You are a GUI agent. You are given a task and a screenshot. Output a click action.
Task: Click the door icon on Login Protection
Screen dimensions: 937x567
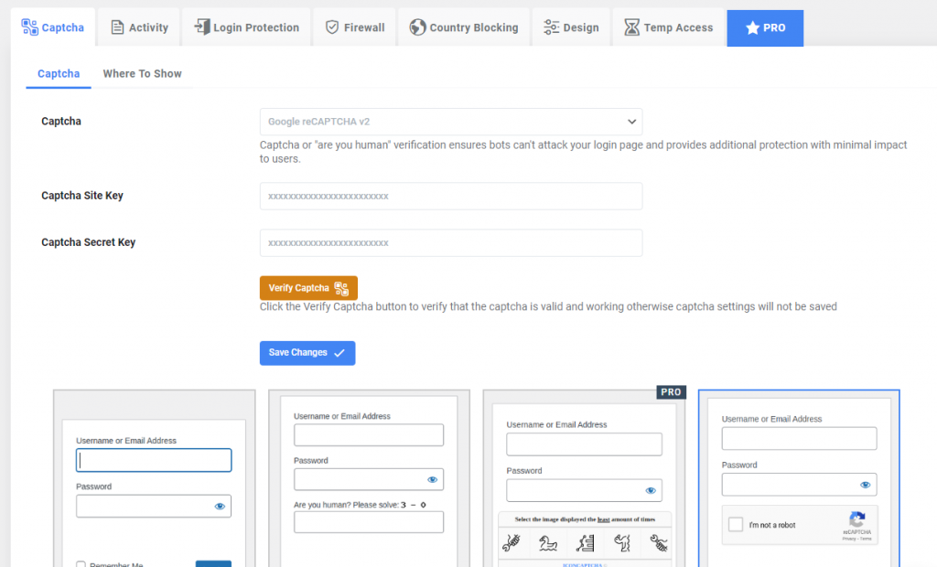click(200, 27)
